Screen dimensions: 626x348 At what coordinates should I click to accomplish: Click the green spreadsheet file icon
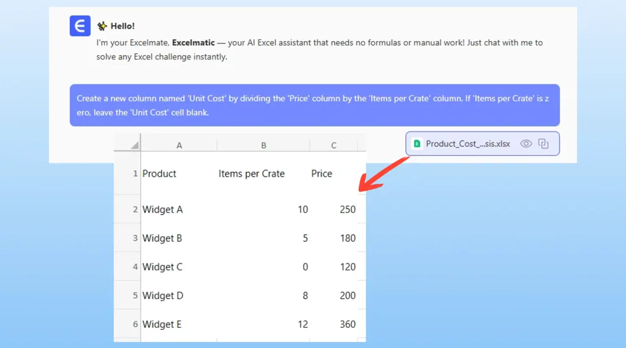click(x=417, y=144)
